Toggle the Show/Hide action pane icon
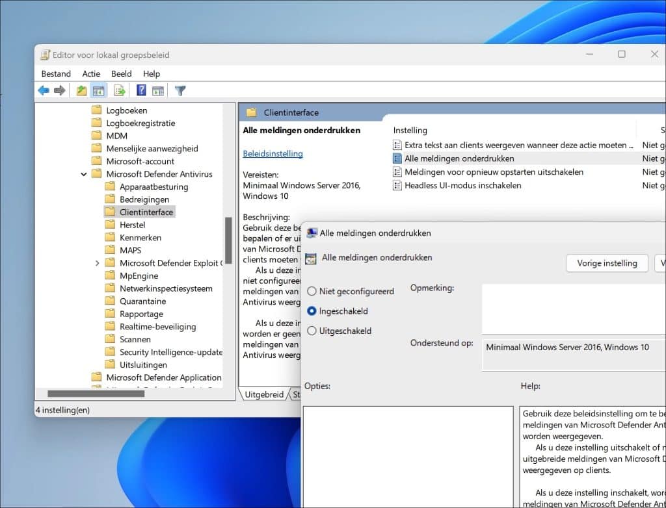Image resolution: width=666 pixels, height=508 pixels. [x=158, y=90]
